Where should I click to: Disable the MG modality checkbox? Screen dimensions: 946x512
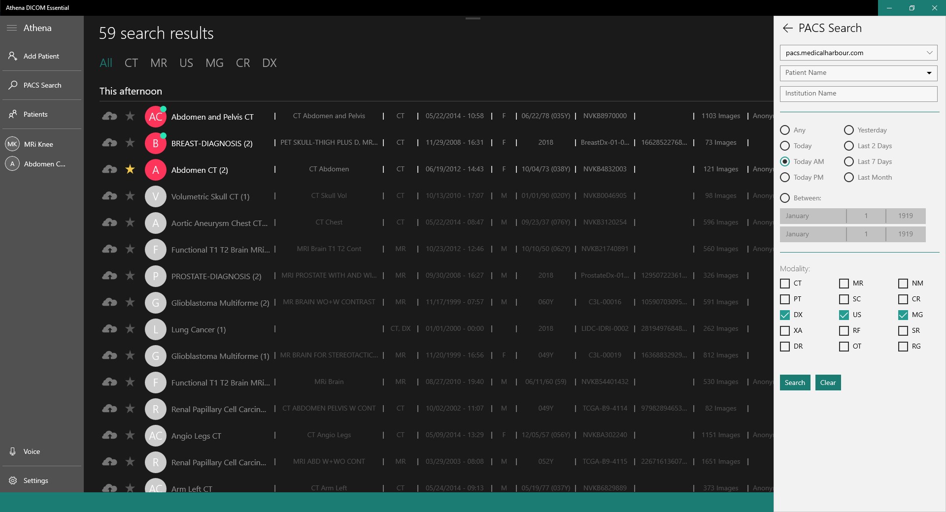pyautogui.click(x=903, y=315)
